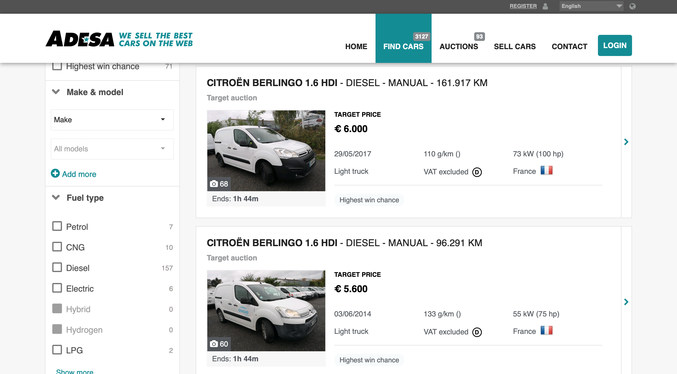677x374 pixels.
Task: Click the Add more link
Action: click(x=79, y=174)
